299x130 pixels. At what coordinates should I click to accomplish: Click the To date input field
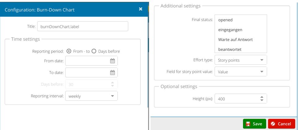87,73
